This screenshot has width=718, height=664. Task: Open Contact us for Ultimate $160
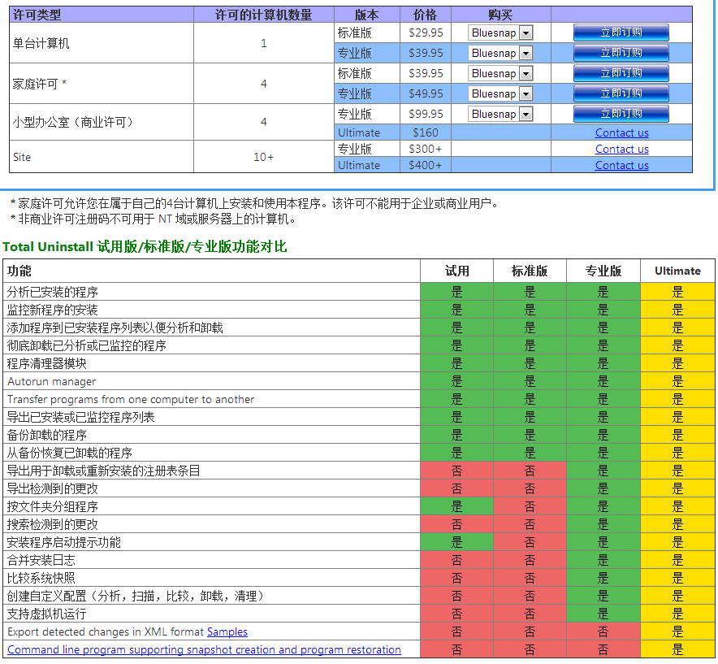(621, 132)
